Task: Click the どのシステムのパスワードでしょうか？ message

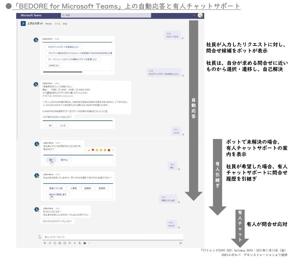Action: 57,221
